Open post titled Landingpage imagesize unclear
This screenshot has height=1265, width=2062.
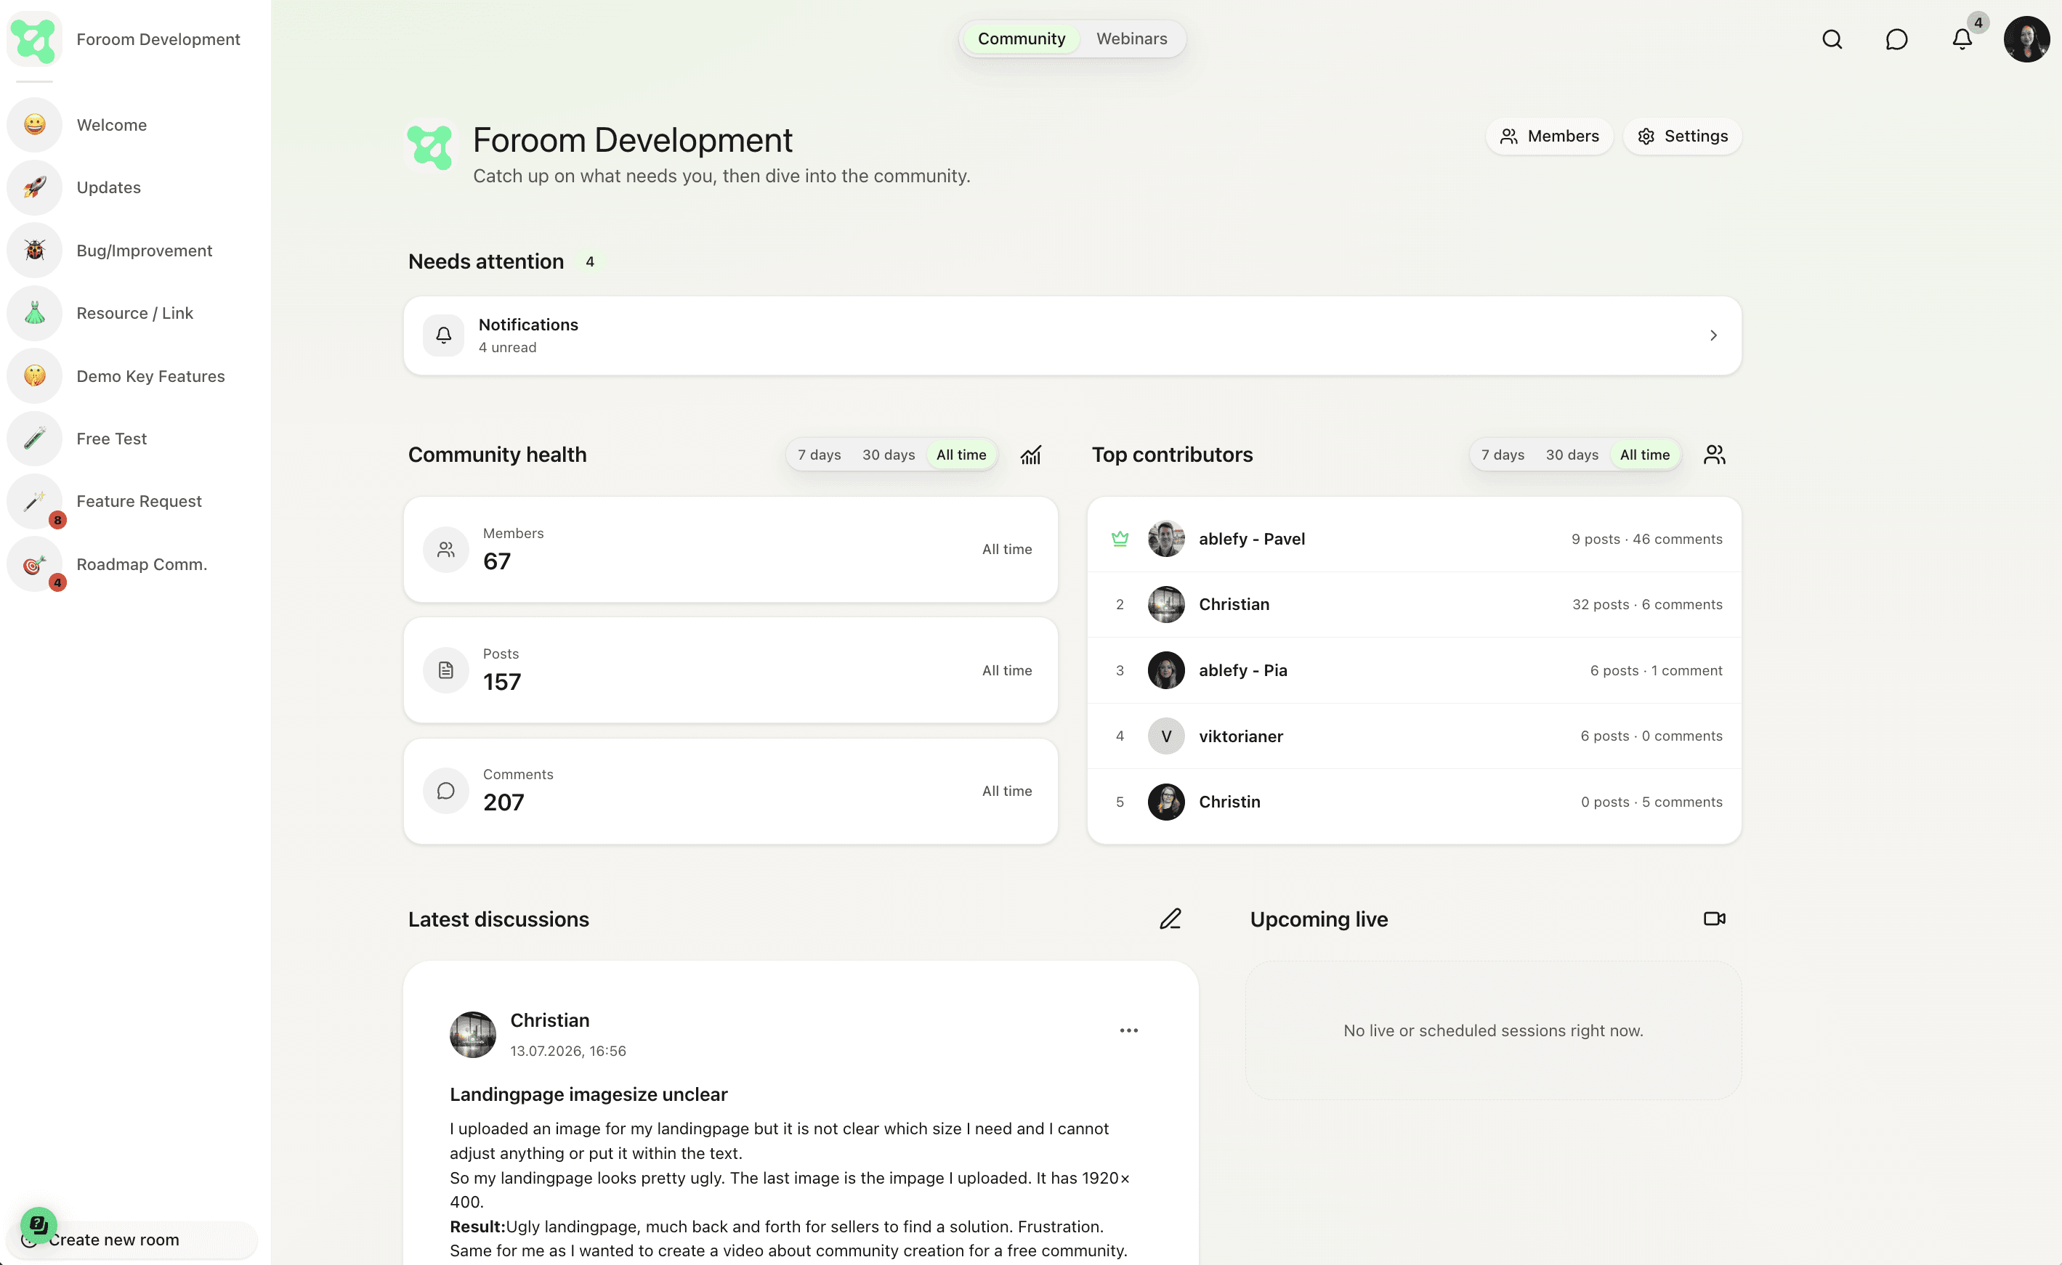589,1094
